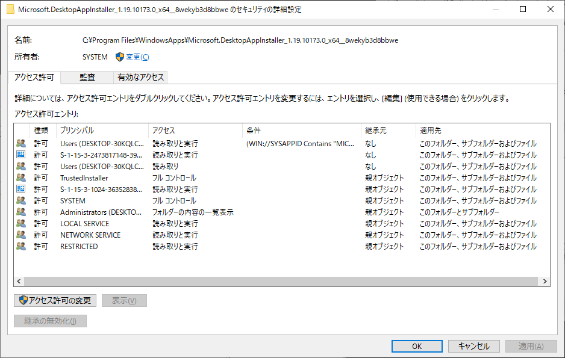Click the S-1-15-3-1024-36352838... principal
Viewport: 565px width, 358px height.
point(101,189)
